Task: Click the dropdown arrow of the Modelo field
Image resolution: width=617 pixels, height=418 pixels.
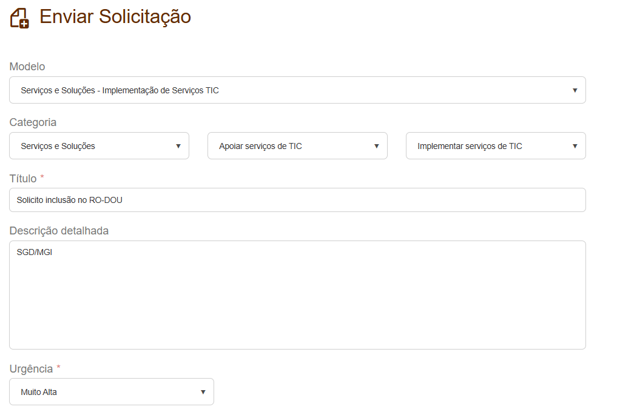Action: pos(575,90)
